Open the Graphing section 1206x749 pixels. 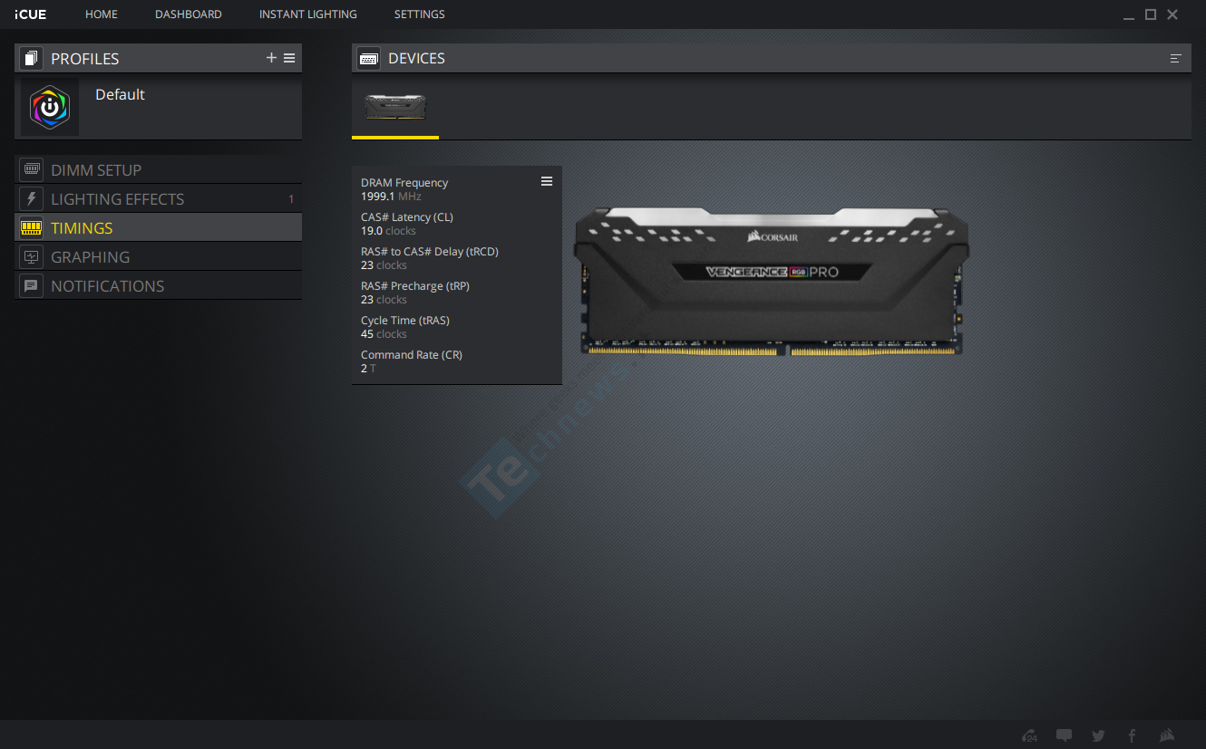[159, 256]
